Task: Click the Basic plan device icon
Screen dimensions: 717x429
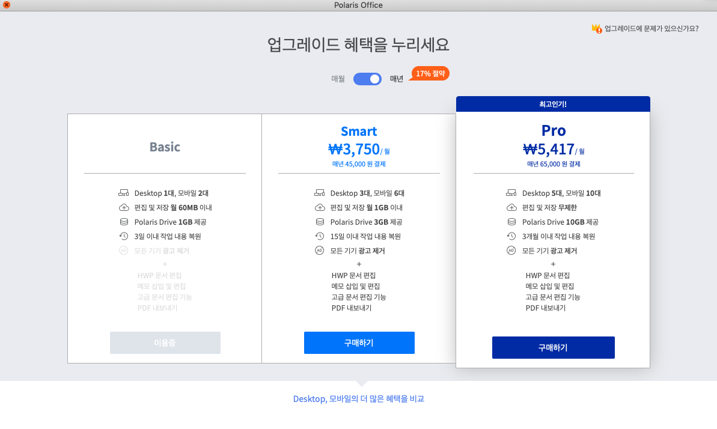Action: 123,193
